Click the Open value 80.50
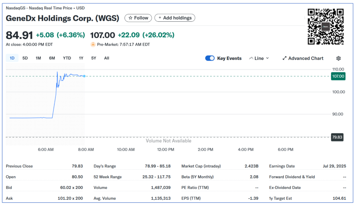The height and width of the screenshot is (205, 356). click(x=77, y=177)
